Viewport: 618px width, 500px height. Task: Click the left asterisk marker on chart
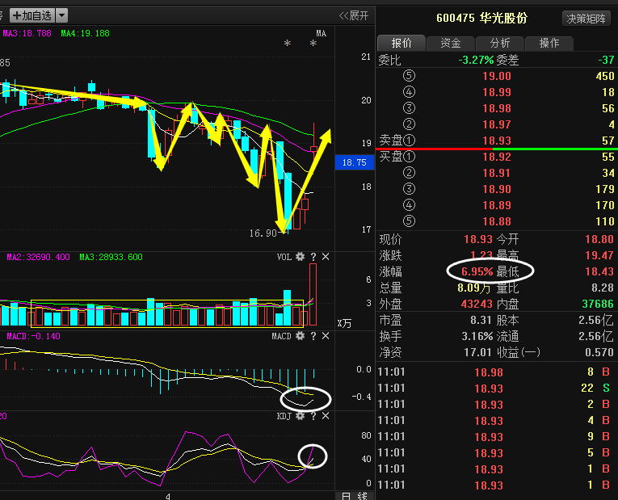point(288,43)
